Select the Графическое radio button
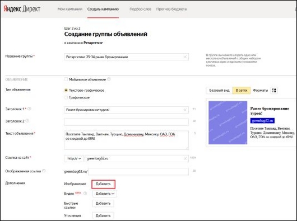 (66, 97)
